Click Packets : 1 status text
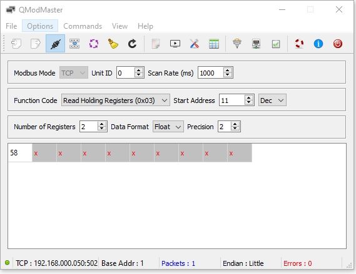The width and height of the screenshot is (356, 274). click(x=178, y=263)
